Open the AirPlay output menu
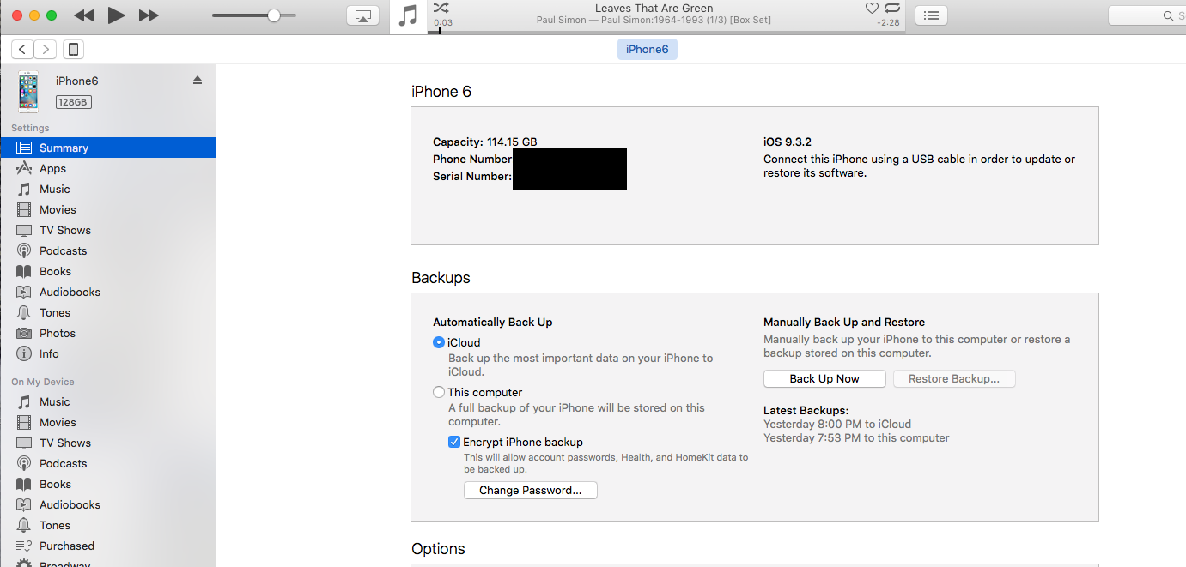 click(x=362, y=15)
